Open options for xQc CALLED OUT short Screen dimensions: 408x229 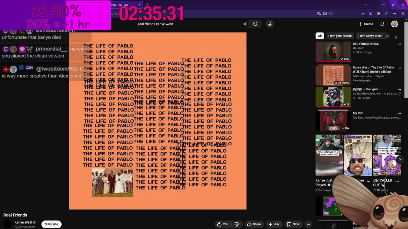(x=397, y=182)
